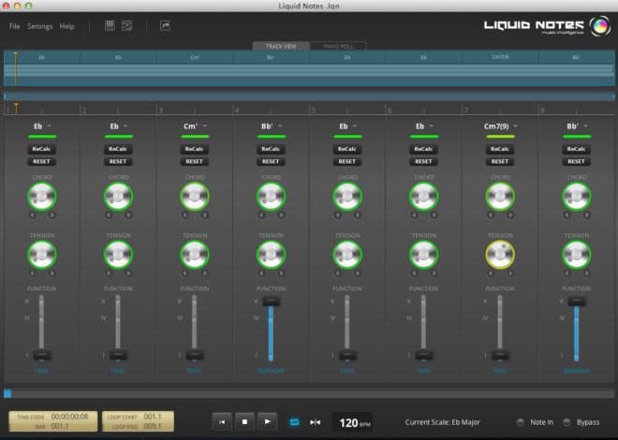
Task: Click the 120 BPM tempo field
Action: pos(353,422)
